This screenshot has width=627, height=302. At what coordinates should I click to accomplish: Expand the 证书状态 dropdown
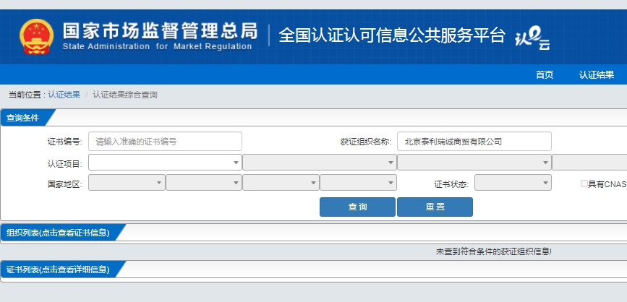click(x=513, y=183)
